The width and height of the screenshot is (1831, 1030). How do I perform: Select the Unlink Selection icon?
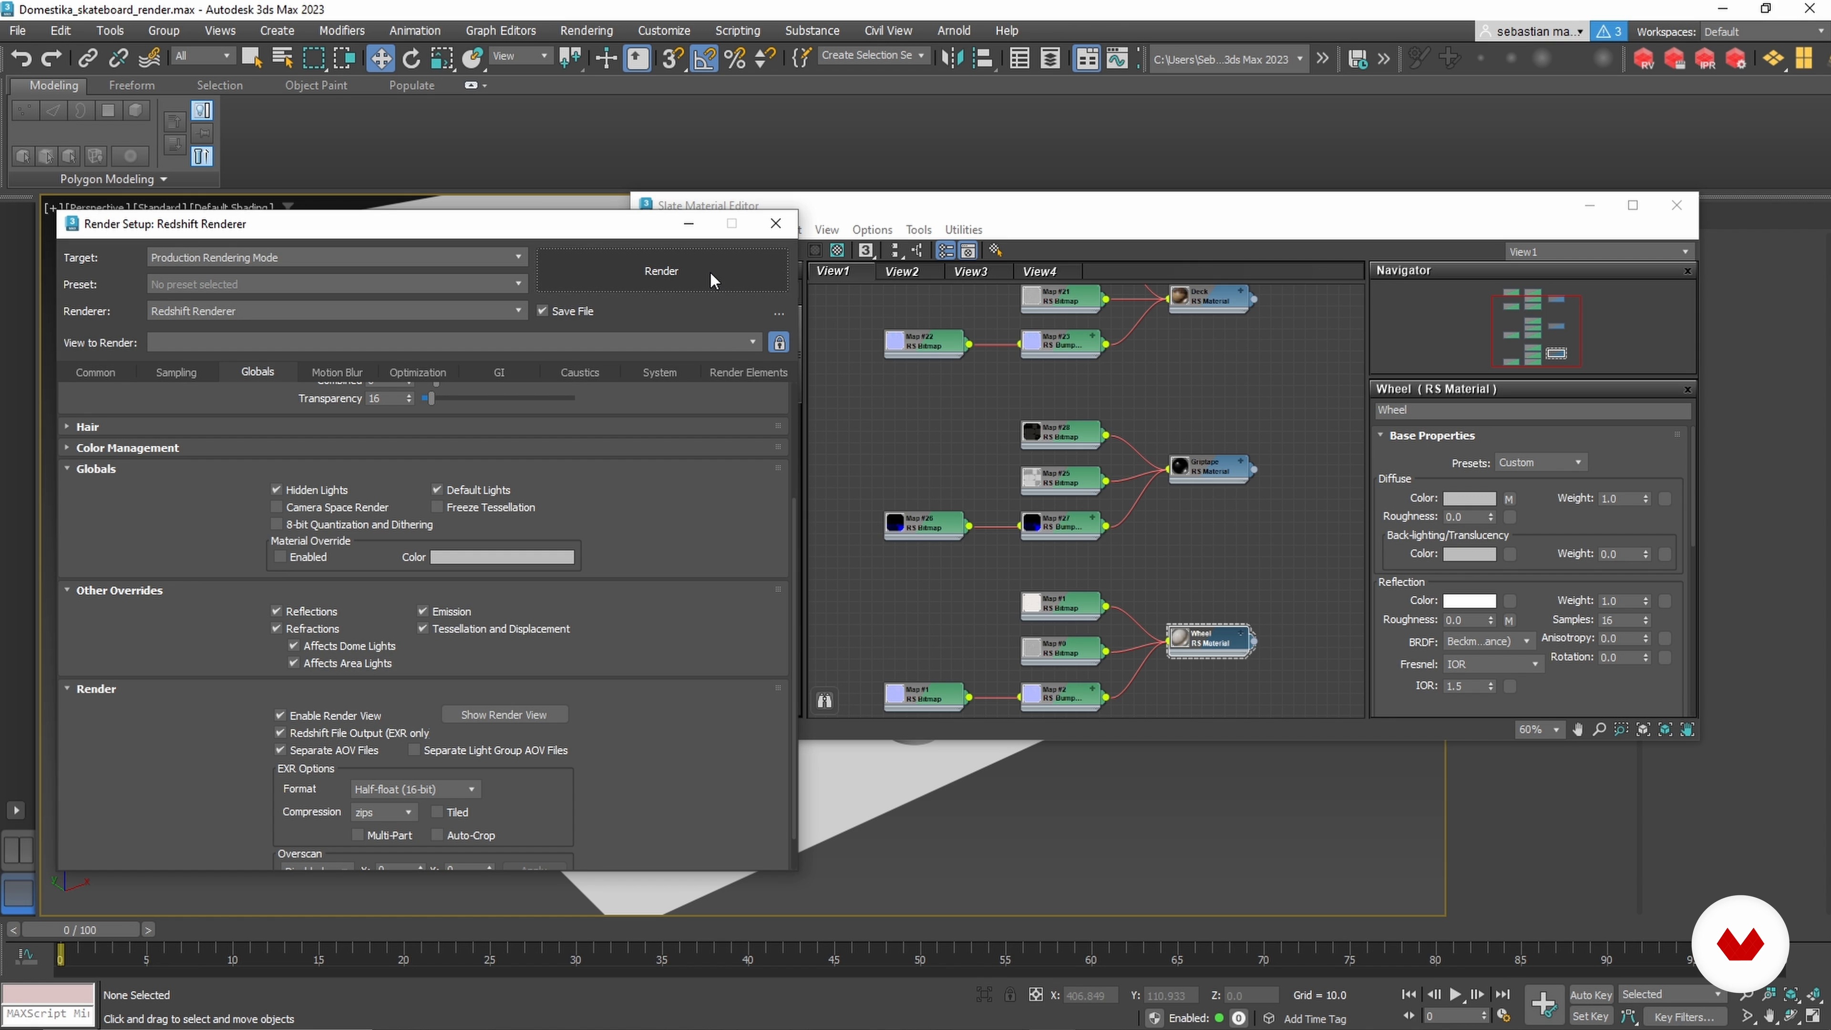118,58
